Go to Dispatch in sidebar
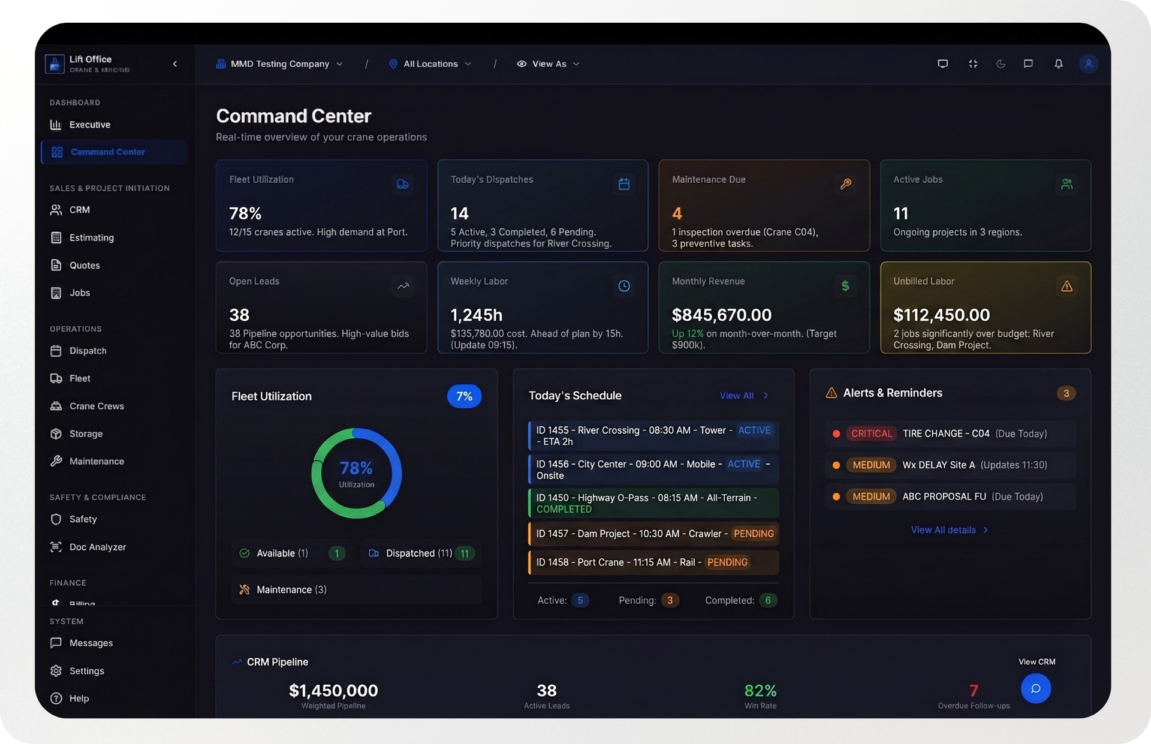Viewport: 1151px width, 744px height. click(x=114, y=351)
